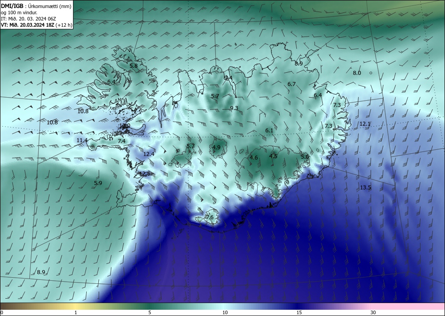
Task: Click the 6.7 value in northeast Iceland
Action: coord(291,84)
